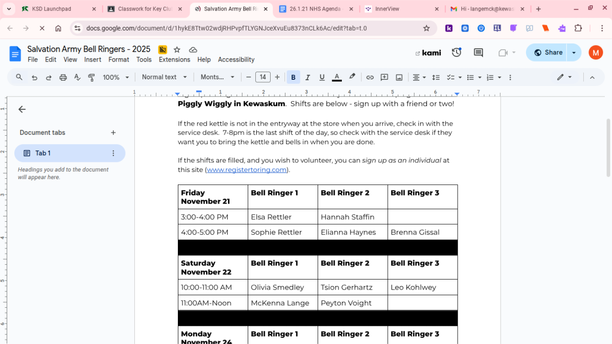
Task: Open the kami extension button in header
Action: tap(428, 53)
